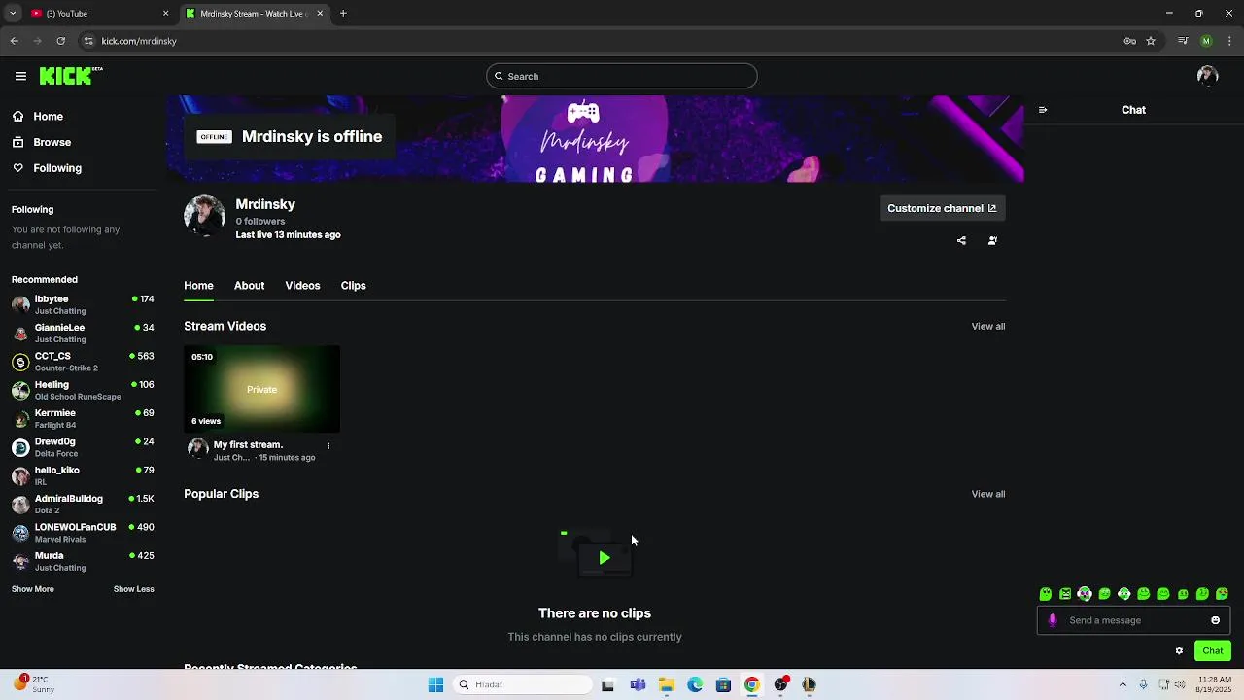Open recommended channel Kermiee
Viewport: 1244px width, 700px height.
tap(83, 418)
